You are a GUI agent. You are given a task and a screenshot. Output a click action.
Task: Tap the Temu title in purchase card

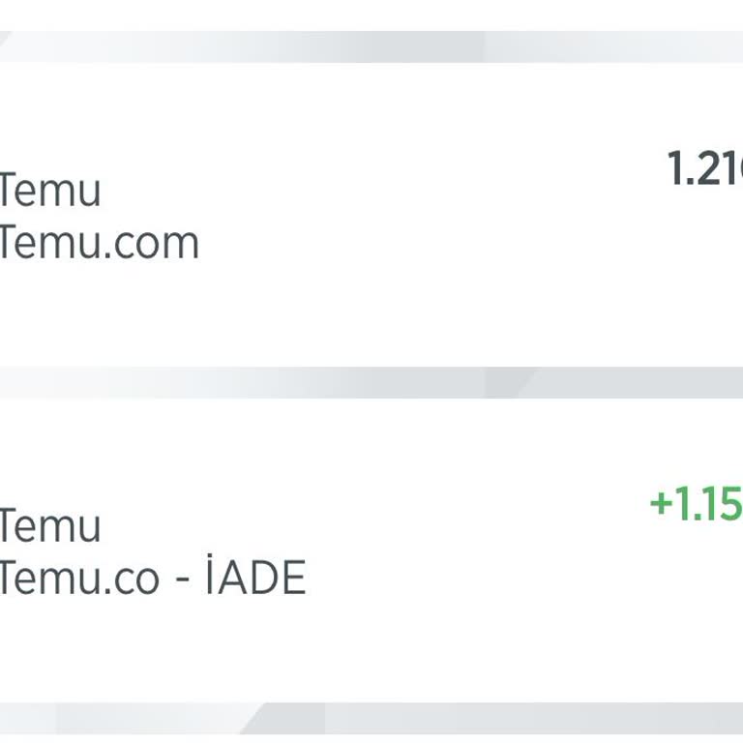click(50, 190)
